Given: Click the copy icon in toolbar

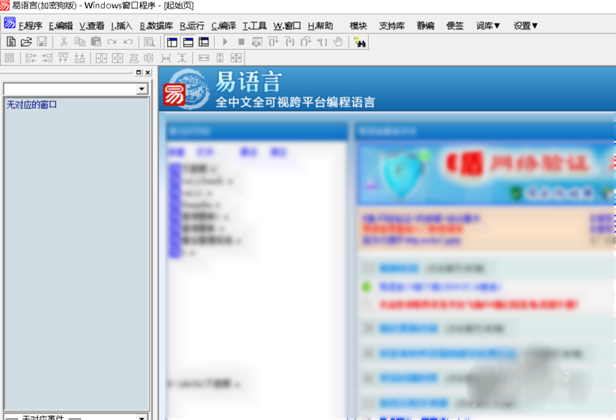Looking at the screenshot, I should pyautogui.click(x=79, y=42).
